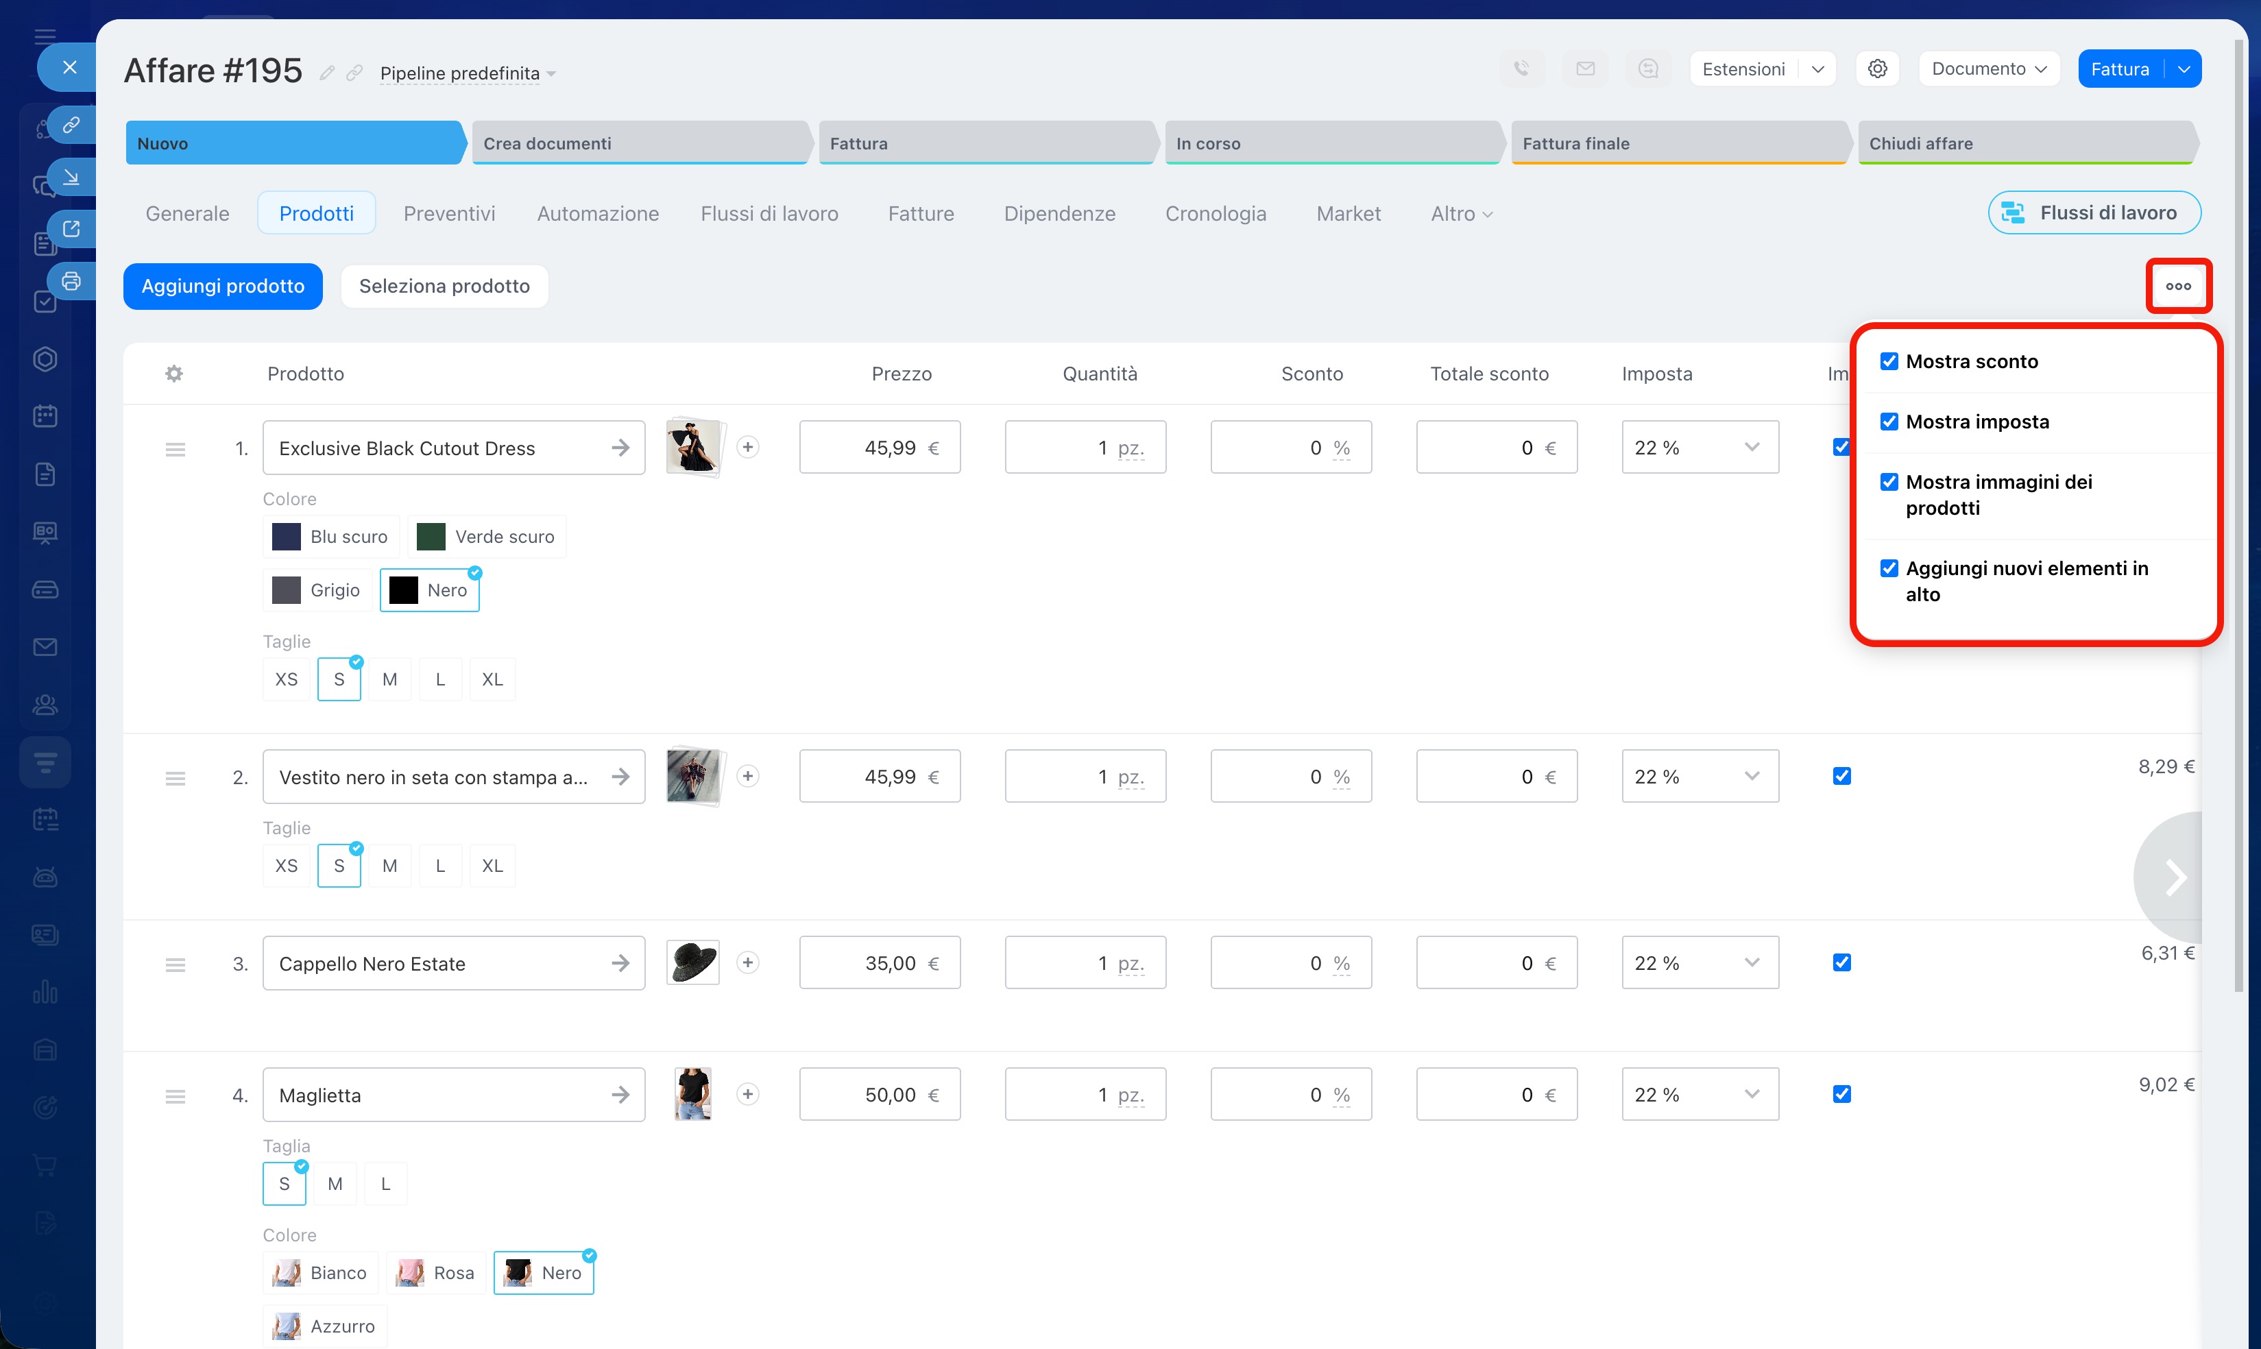Click the Aggiungi prodotto button
The width and height of the screenshot is (2261, 1349).
[x=223, y=287]
